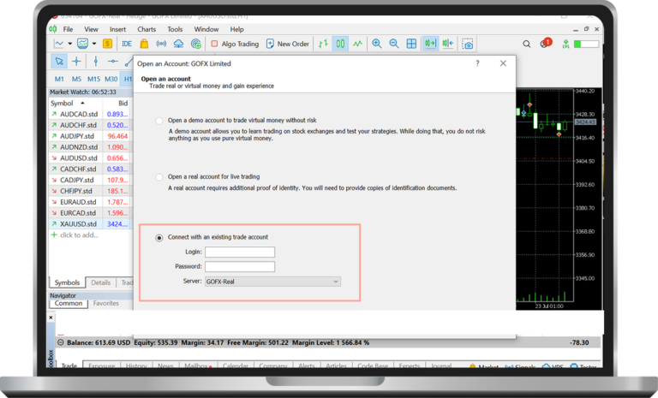Toggle Algo Trading

(x=235, y=44)
